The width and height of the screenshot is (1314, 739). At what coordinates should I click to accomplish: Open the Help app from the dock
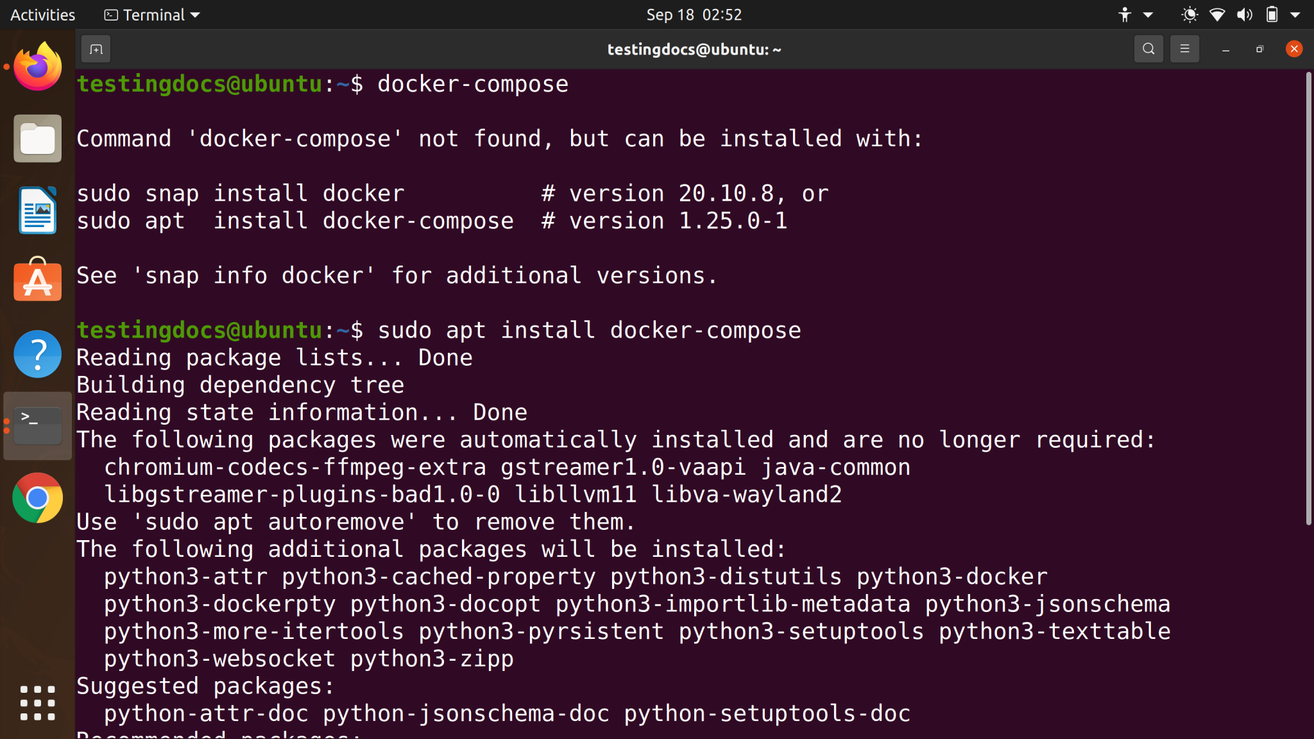click(37, 353)
